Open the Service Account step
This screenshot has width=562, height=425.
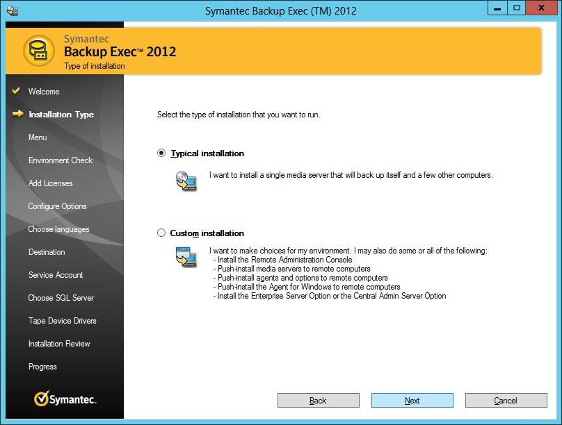point(56,275)
